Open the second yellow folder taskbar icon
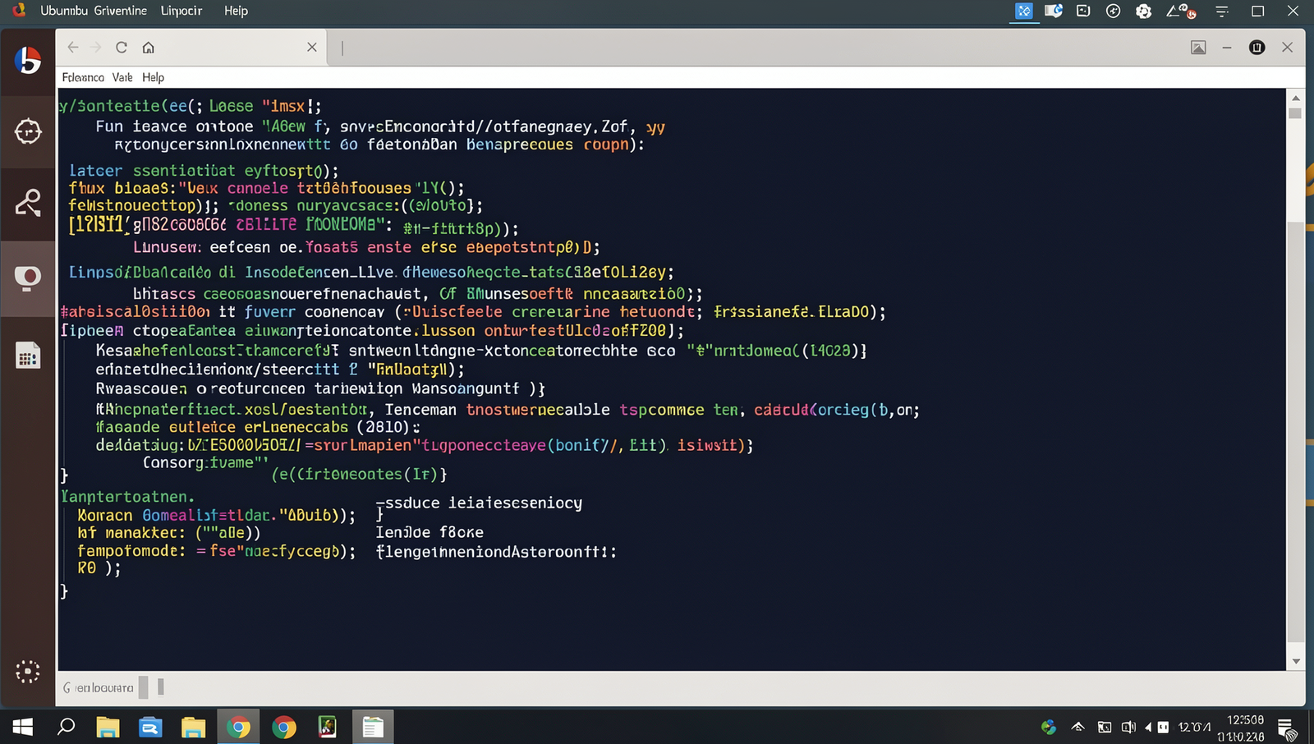Image resolution: width=1314 pixels, height=744 pixels. coord(193,727)
